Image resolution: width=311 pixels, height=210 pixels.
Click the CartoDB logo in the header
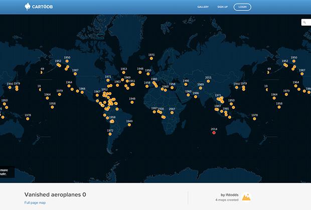coord(38,7)
